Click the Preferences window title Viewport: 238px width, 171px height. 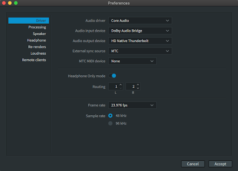[119, 3]
